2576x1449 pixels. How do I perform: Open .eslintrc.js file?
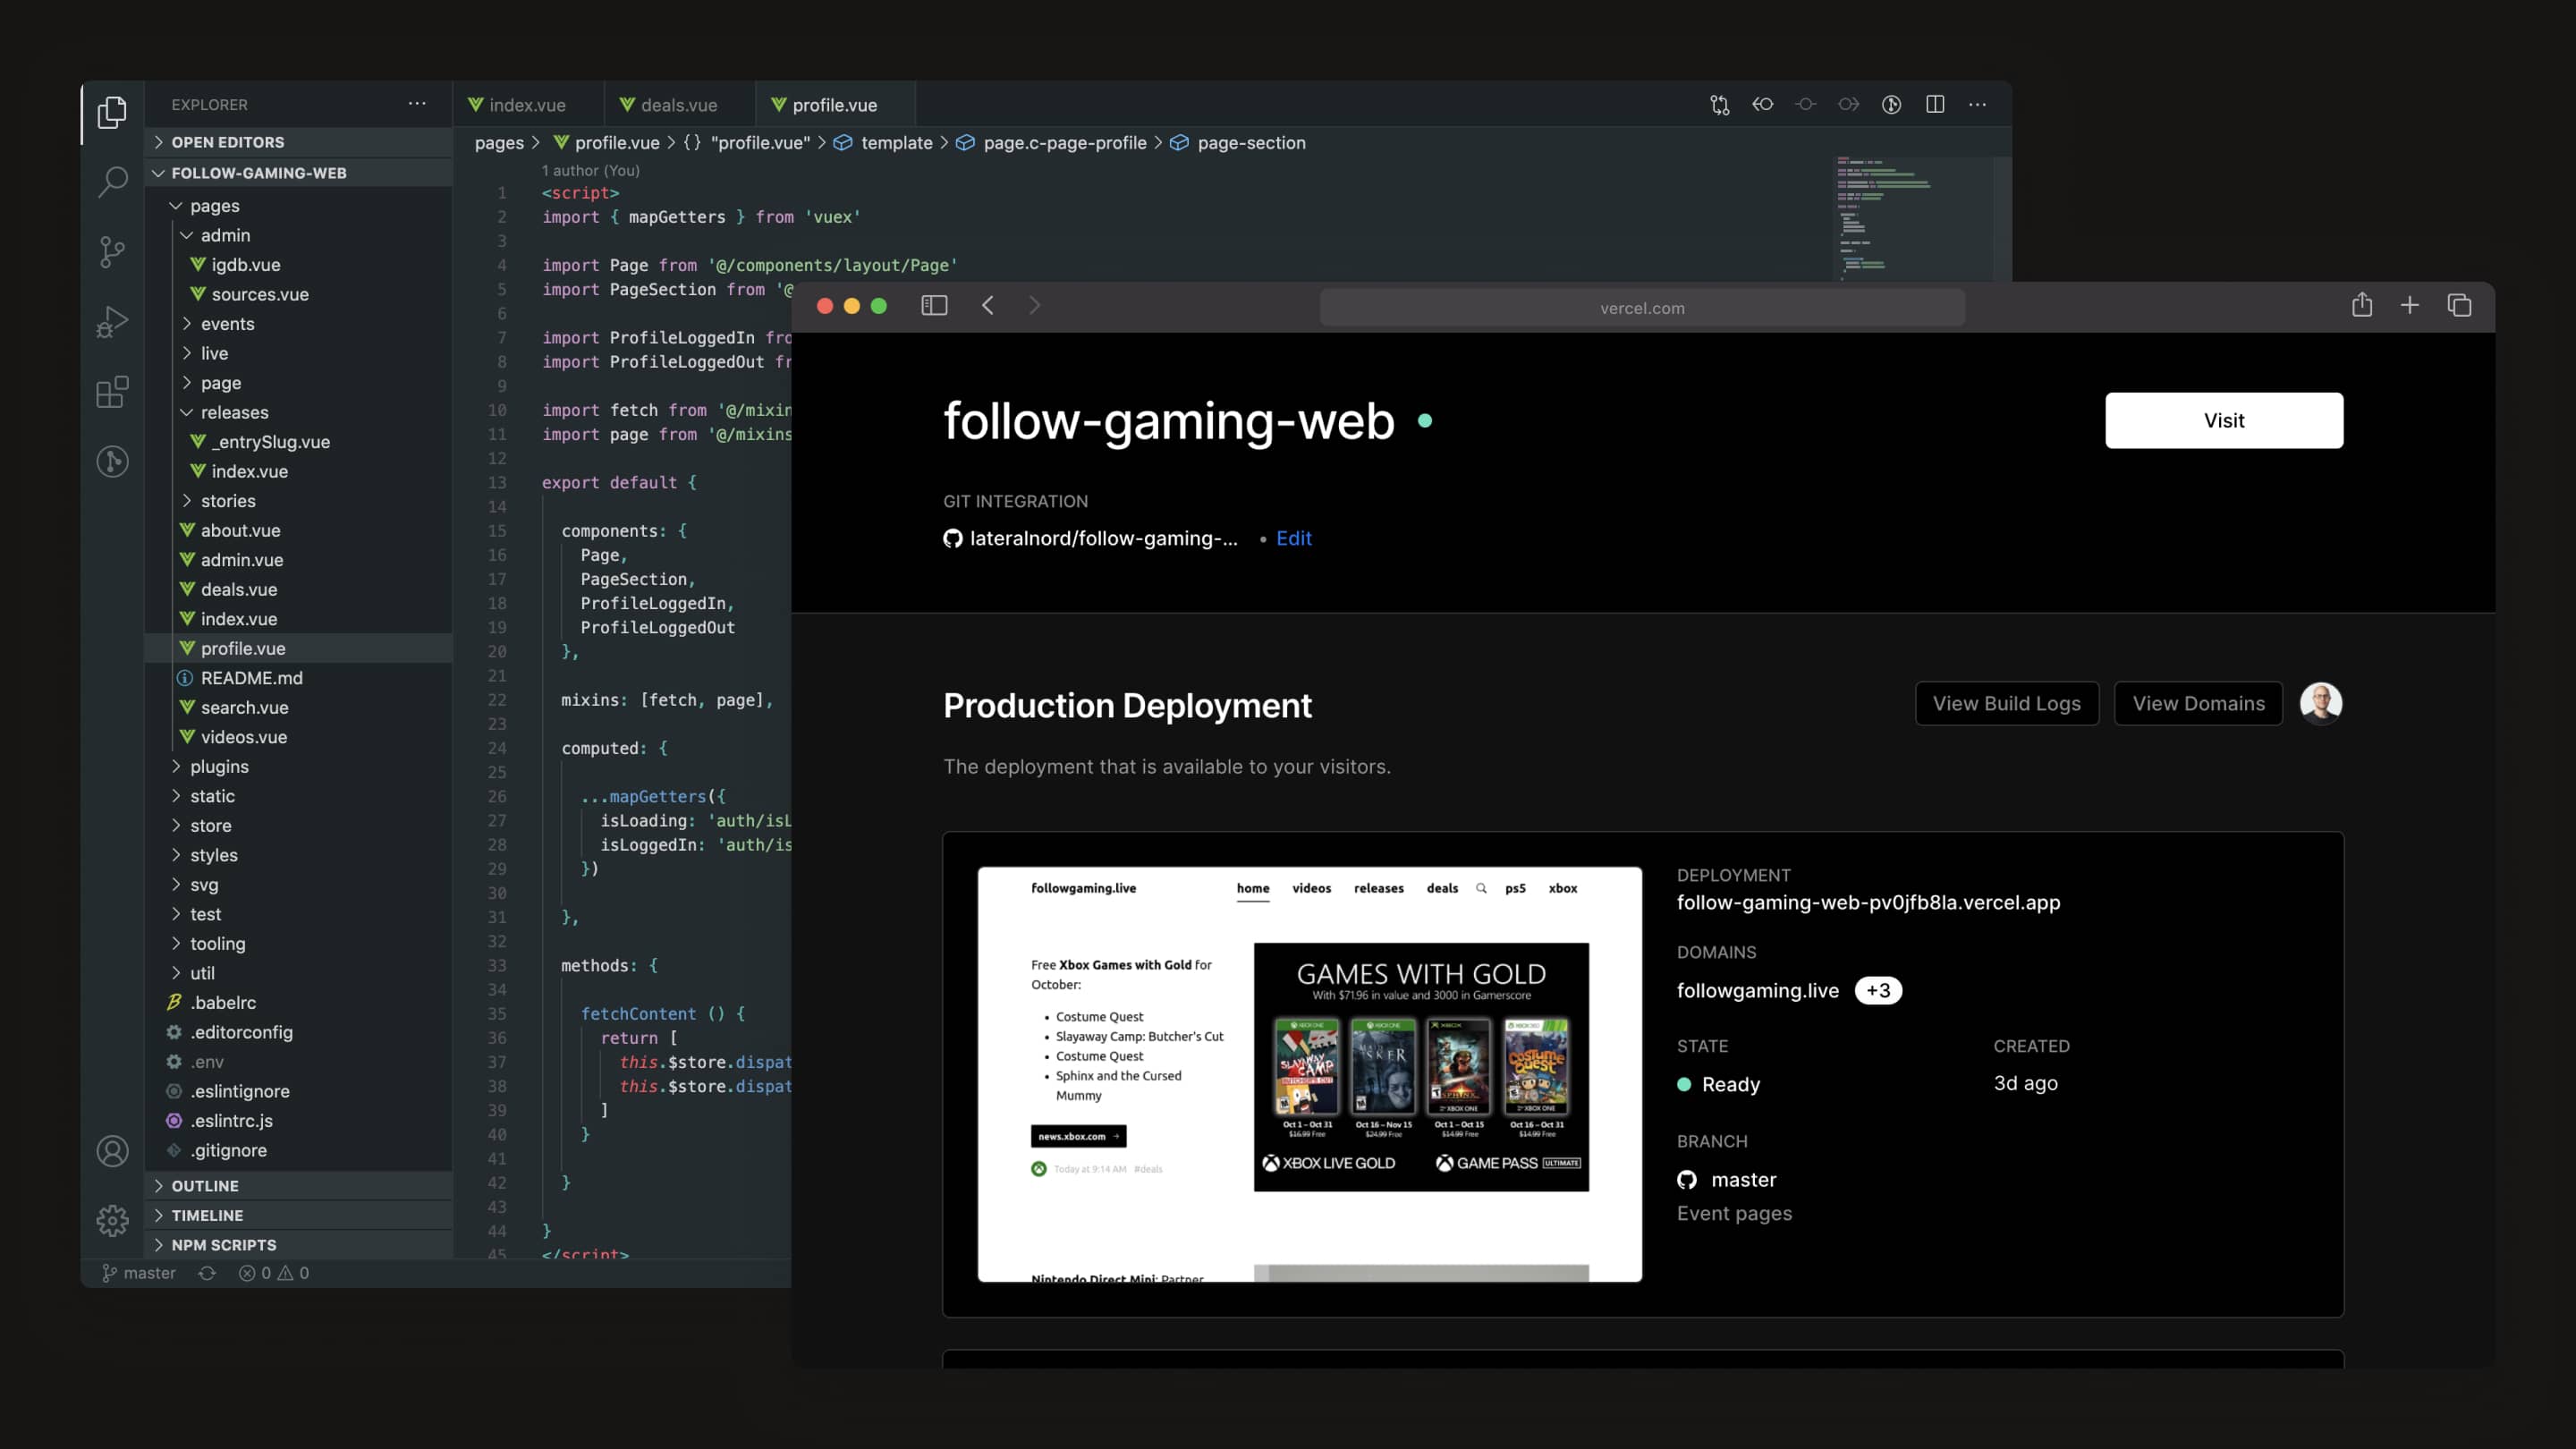[300, 1120]
